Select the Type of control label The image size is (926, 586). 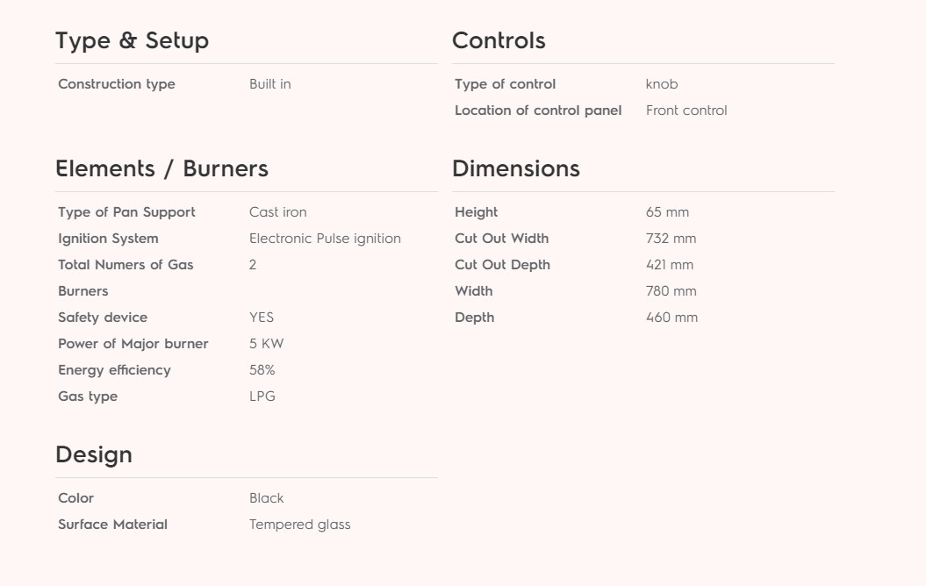click(506, 84)
